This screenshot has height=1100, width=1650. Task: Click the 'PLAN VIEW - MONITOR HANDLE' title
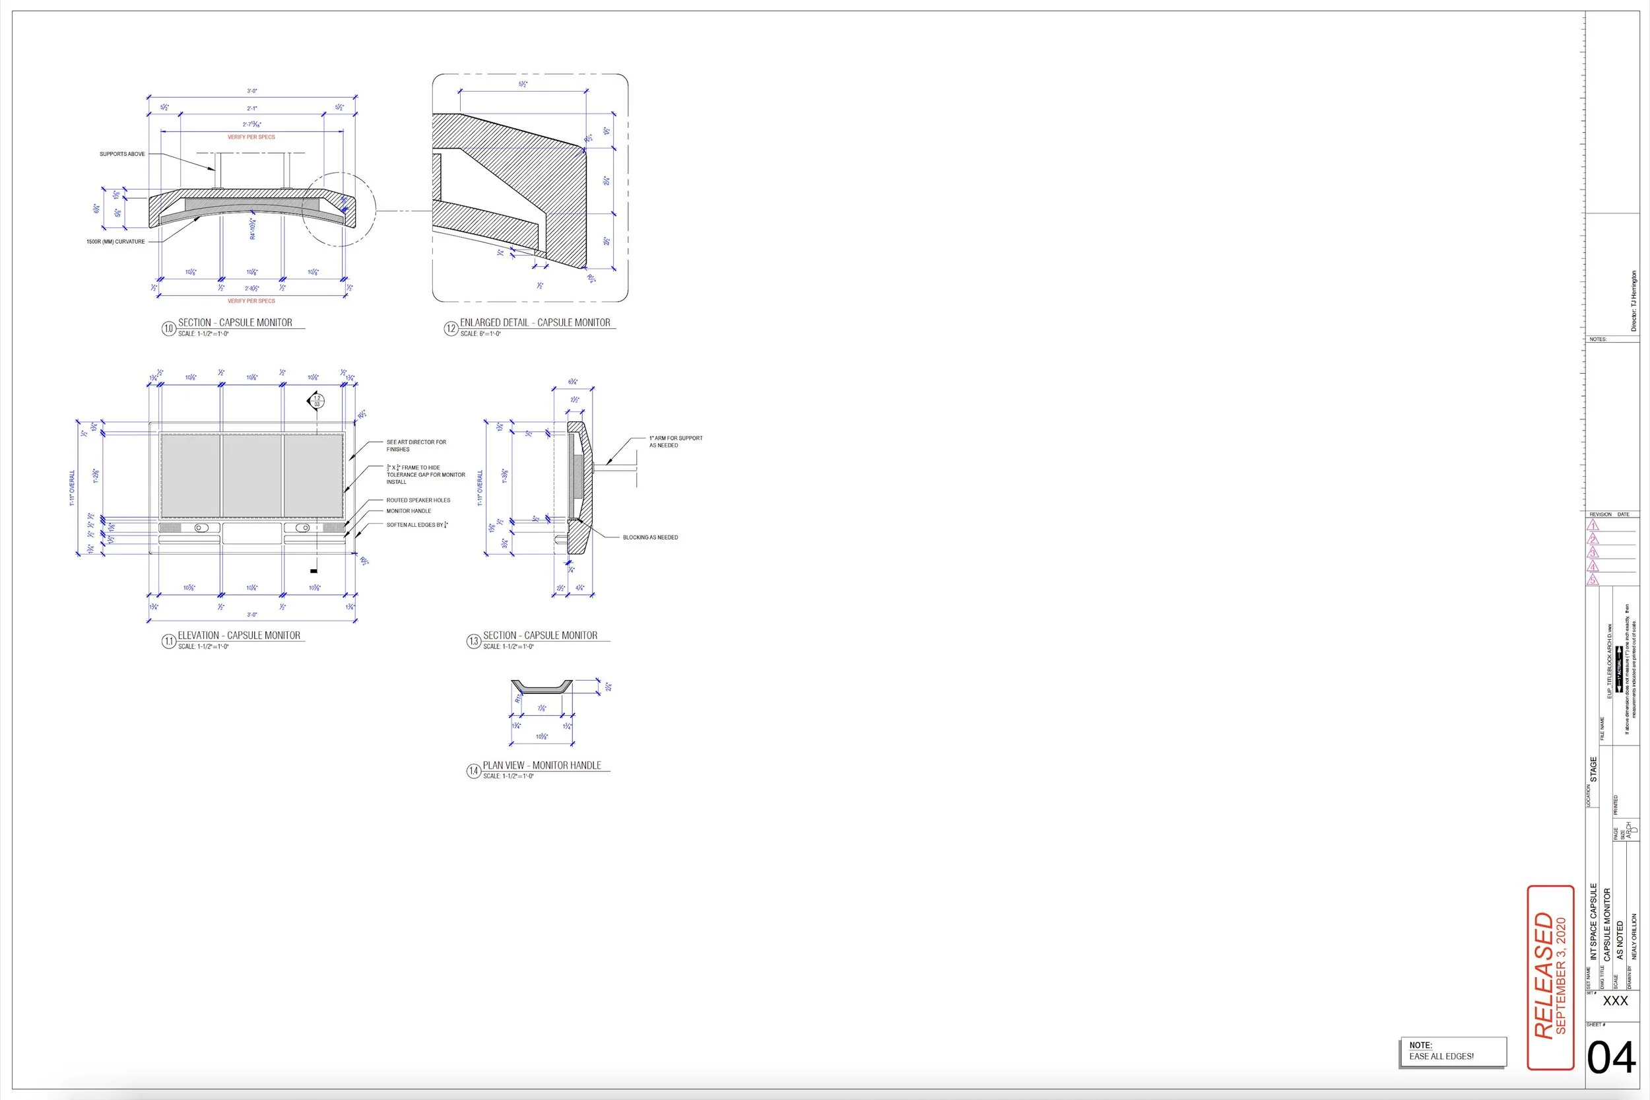541,765
